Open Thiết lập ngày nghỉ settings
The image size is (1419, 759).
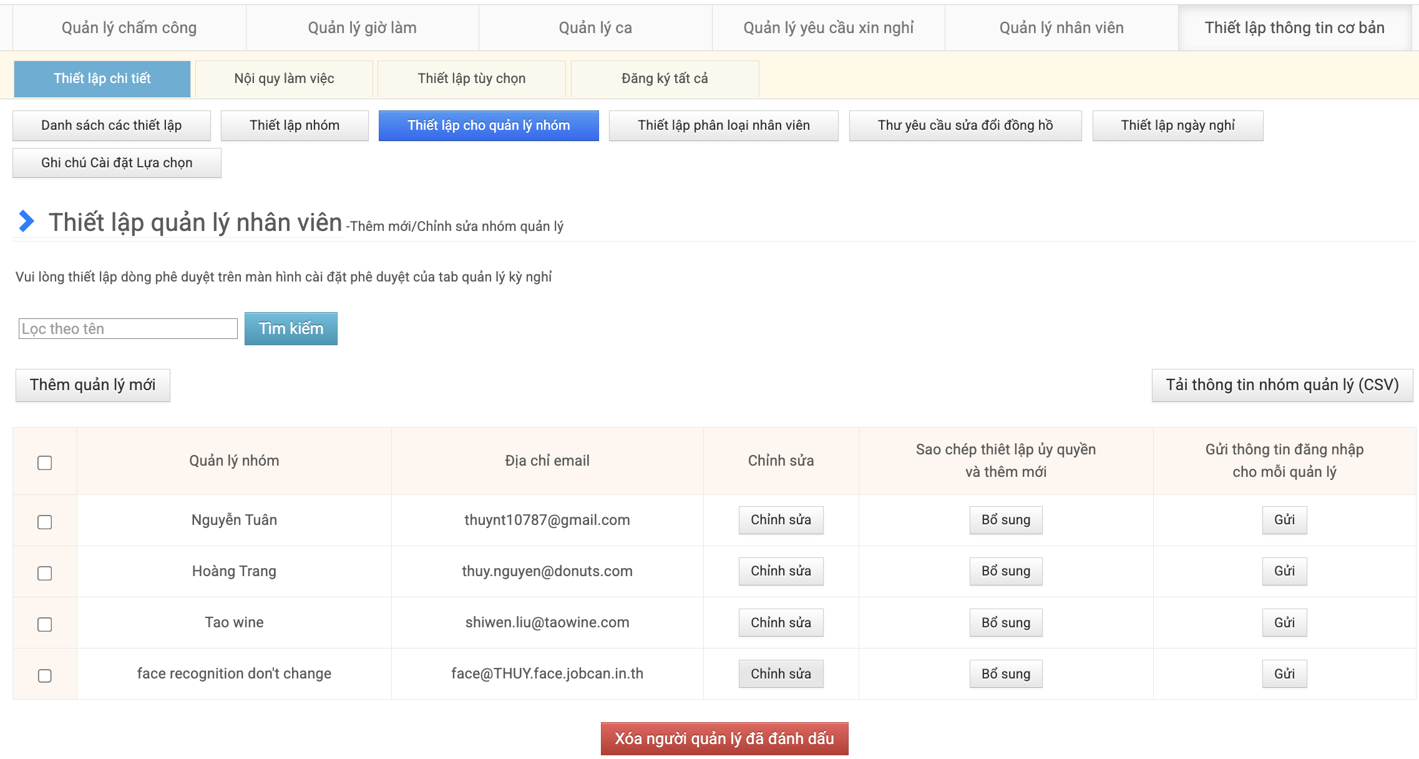click(1178, 125)
